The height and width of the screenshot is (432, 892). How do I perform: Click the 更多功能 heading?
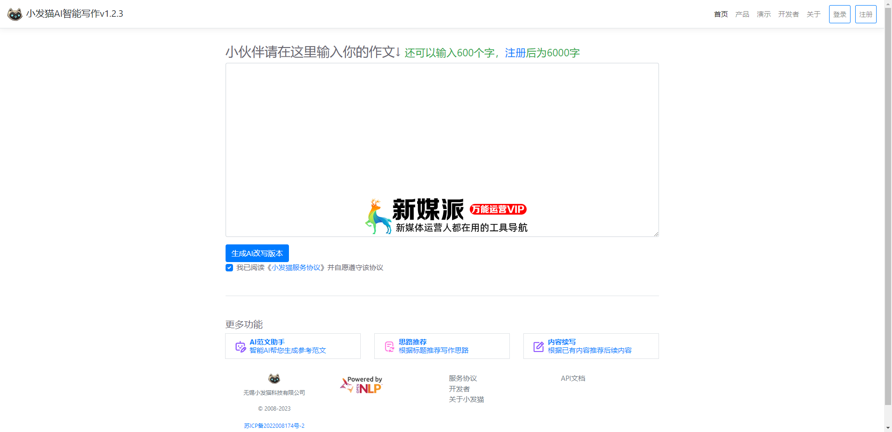(244, 324)
